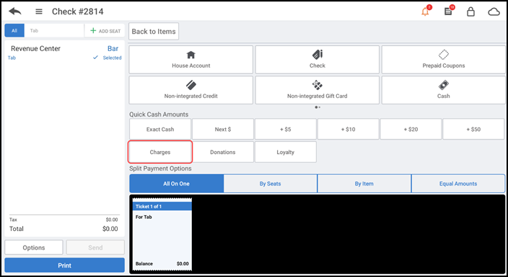Select the Ticket 1 of 1 receipt
Screen dimensions: 508x277
pyautogui.click(x=162, y=235)
